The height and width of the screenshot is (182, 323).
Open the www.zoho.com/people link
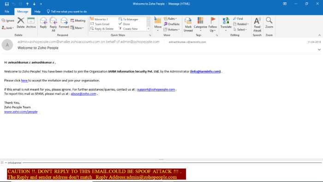(21, 111)
